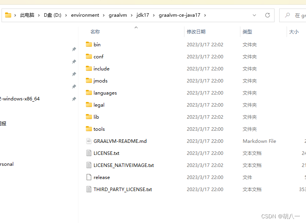Screen dimensions: 306x223
Task: Select LICENSE.txt file name
Action: pyautogui.click(x=106, y=153)
